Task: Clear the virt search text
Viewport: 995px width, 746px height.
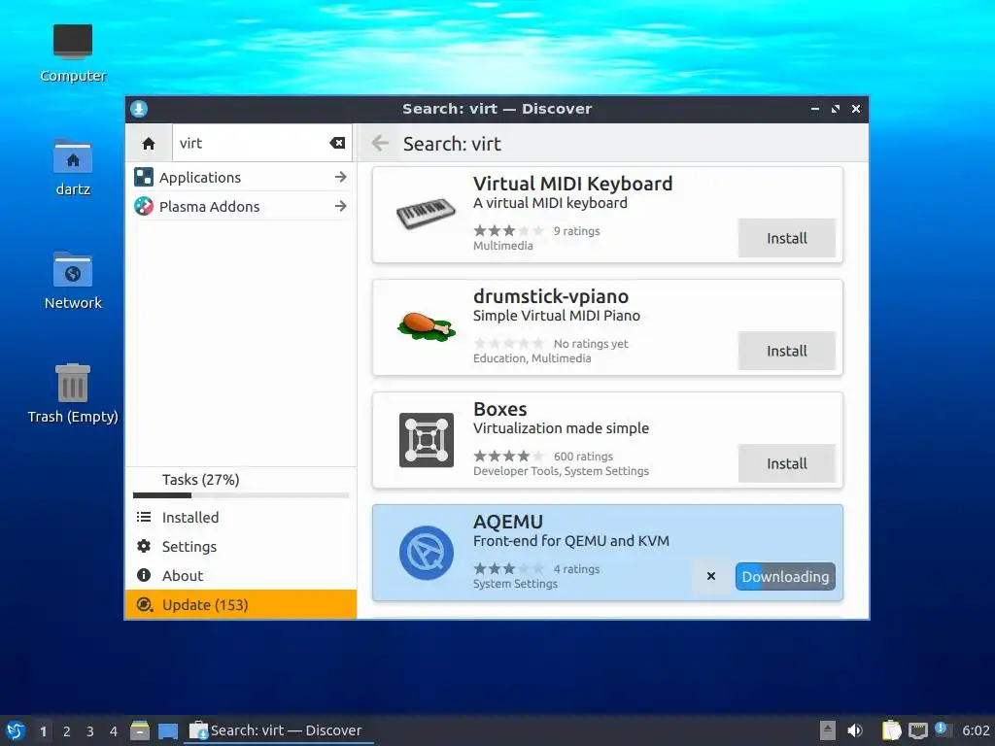Action: (337, 144)
